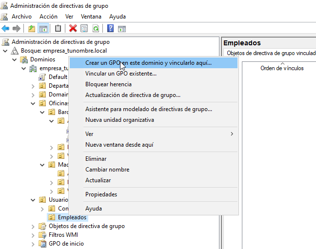Image resolution: width=316 pixels, height=249 pixels.
Task: Open the Ver submenu in context menu
Action: pos(154,134)
